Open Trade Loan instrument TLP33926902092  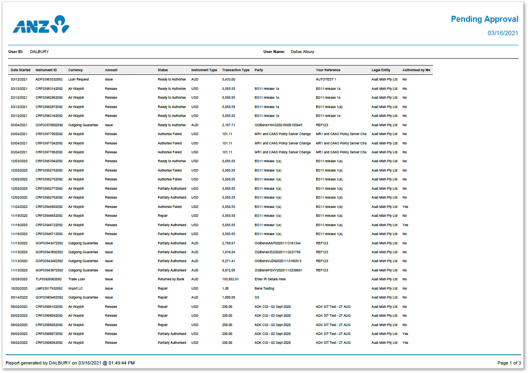click(48, 279)
